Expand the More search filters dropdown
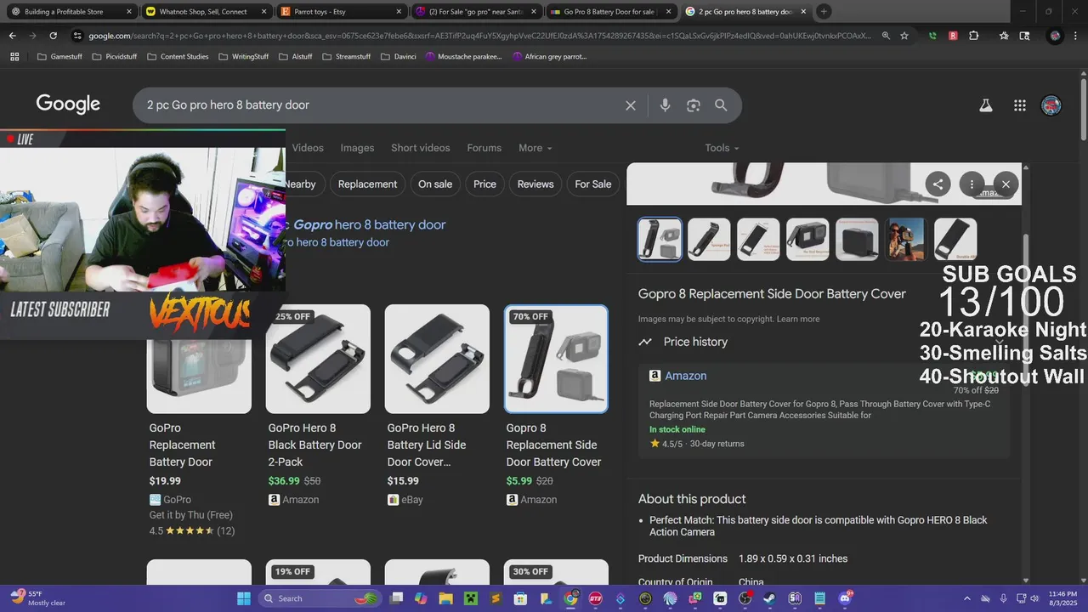This screenshot has height=612, width=1088. 535,148
